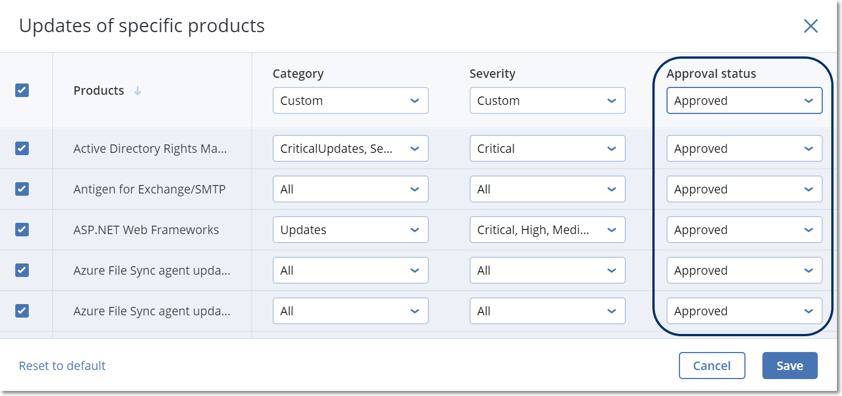The height and width of the screenshot is (396, 842).
Task: Expand the Category dropdown showing Updates
Action: [350, 230]
